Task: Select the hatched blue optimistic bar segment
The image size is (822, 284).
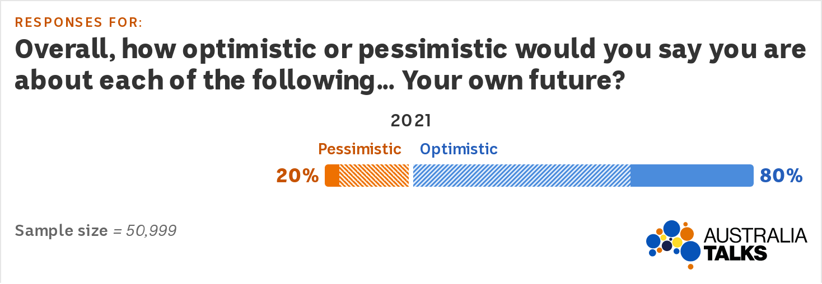Action: point(522,176)
